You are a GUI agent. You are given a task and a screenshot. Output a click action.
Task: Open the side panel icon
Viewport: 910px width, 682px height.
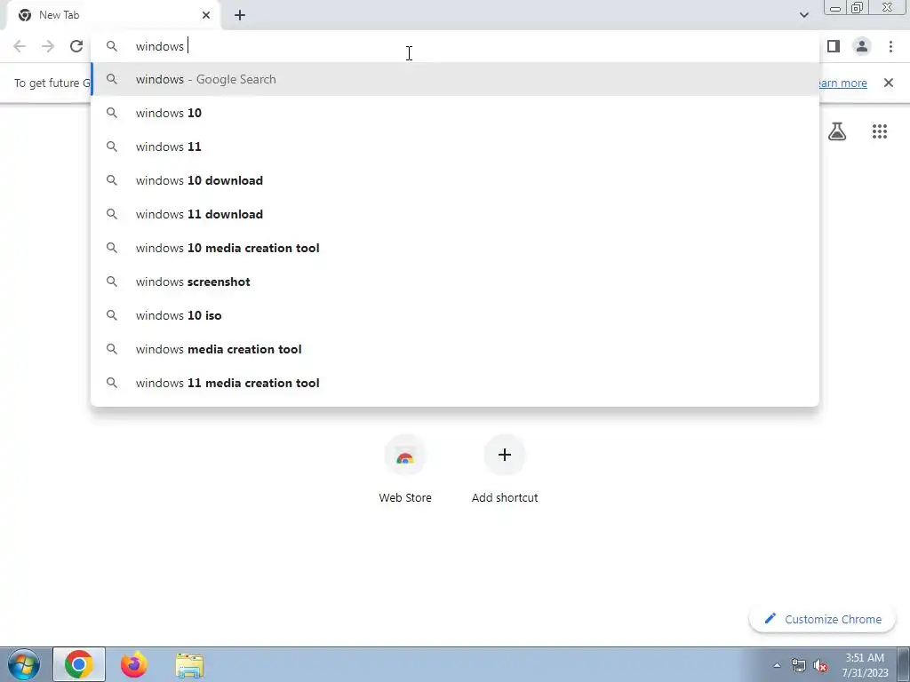click(834, 46)
